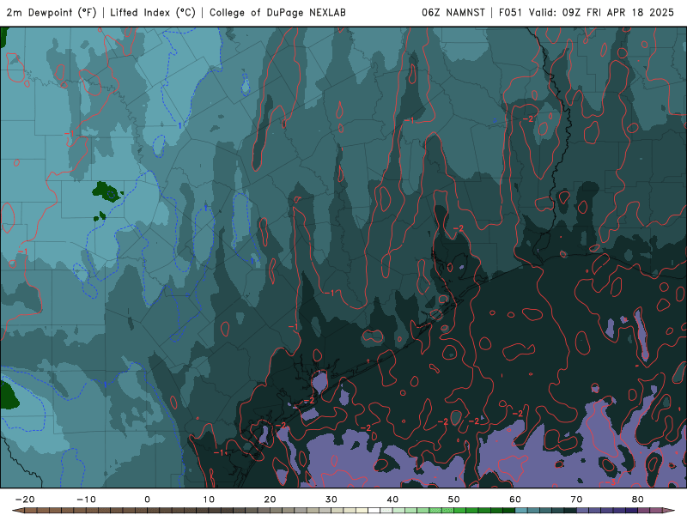Select the "College of DuPage NEXLAB" text
Viewport: 687px width, 515px height.
click(x=277, y=13)
